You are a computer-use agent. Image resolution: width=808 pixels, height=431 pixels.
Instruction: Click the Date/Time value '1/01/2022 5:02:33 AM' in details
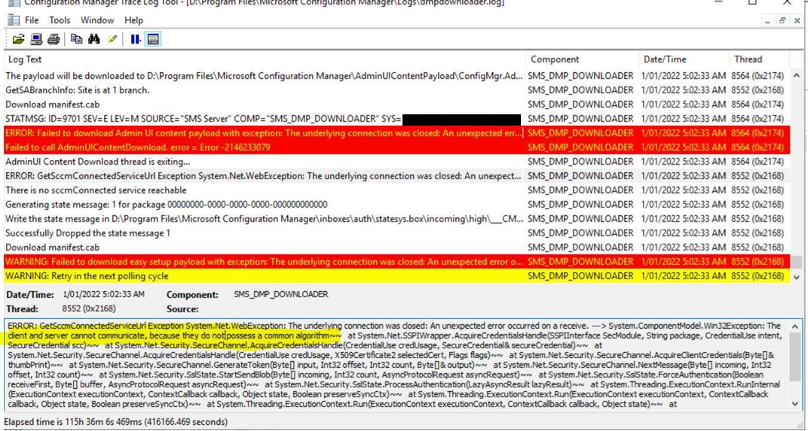click(103, 295)
